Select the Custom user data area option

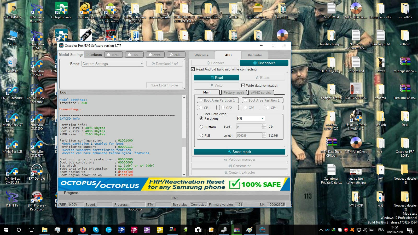point(201,127)
